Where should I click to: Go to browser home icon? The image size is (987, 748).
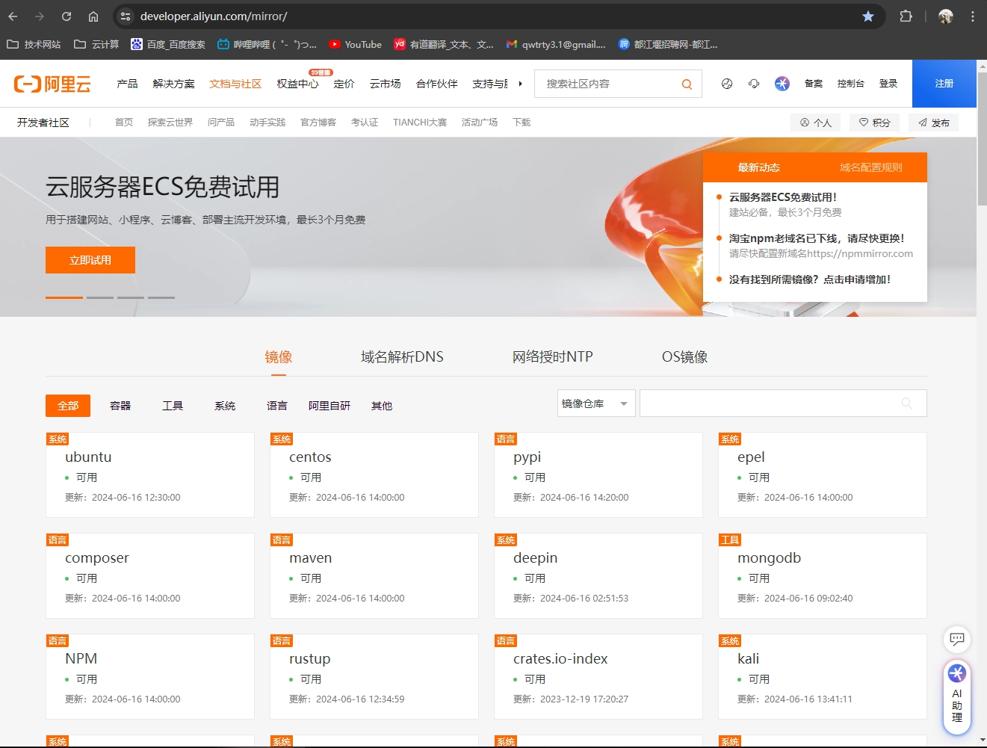click(93, 16)
